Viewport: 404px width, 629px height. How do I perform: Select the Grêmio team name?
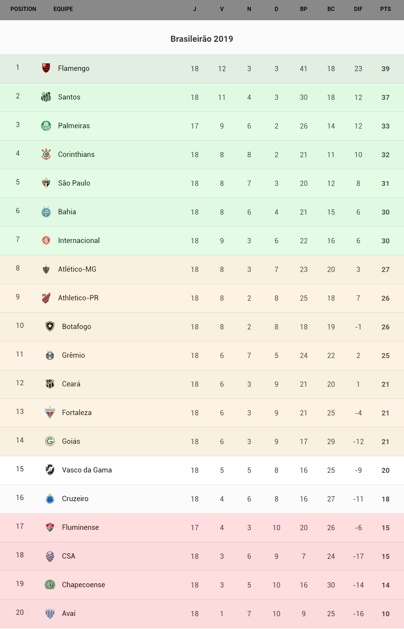pos(73,355)
